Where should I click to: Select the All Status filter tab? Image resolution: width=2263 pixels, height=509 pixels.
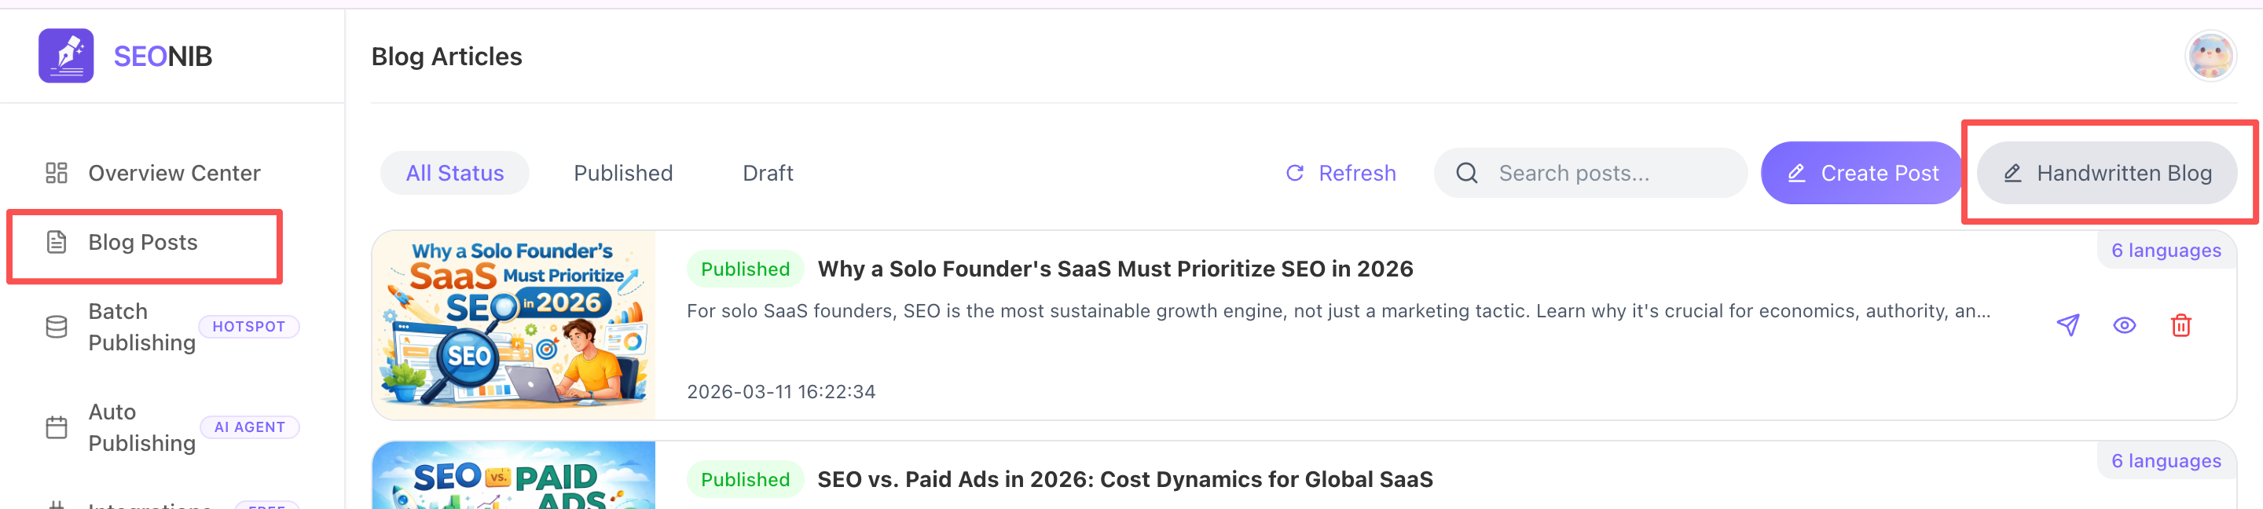pos(454,173)
